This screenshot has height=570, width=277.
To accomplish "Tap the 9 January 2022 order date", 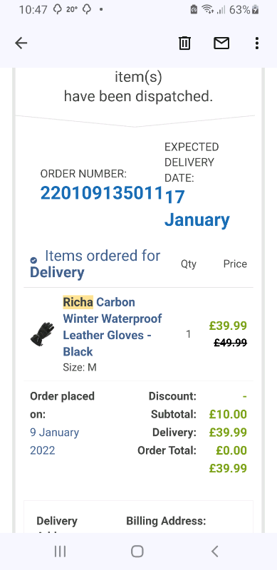I will tap(55, 441).
